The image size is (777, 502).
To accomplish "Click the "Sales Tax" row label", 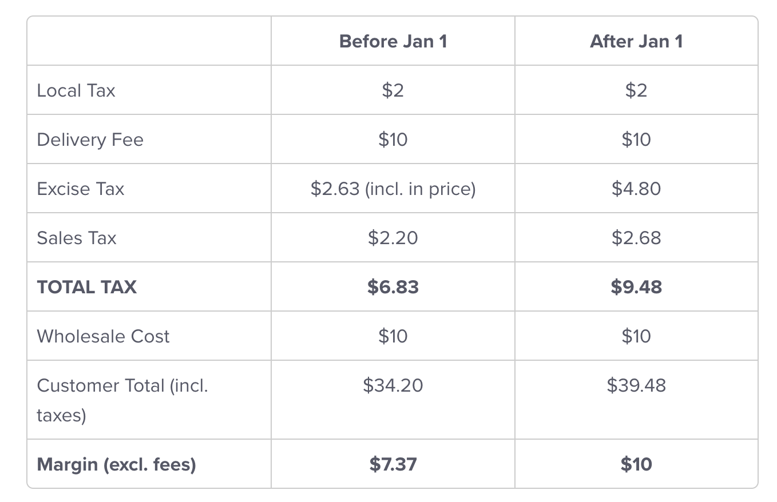I will point(76,238).
